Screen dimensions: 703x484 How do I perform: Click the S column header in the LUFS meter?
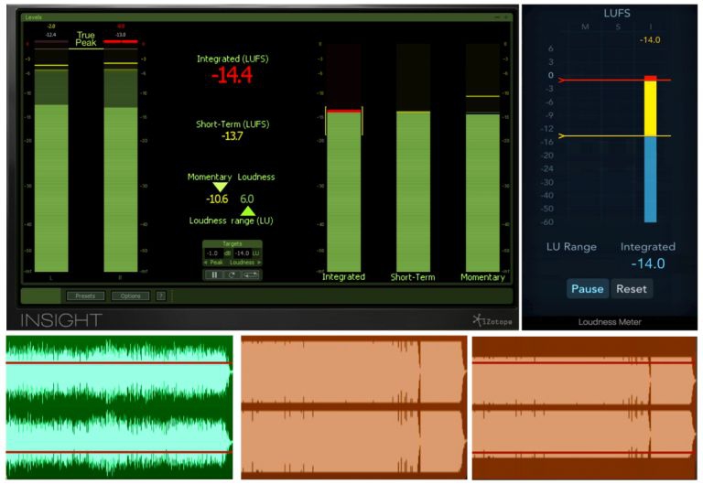click(x=618, y=27)
